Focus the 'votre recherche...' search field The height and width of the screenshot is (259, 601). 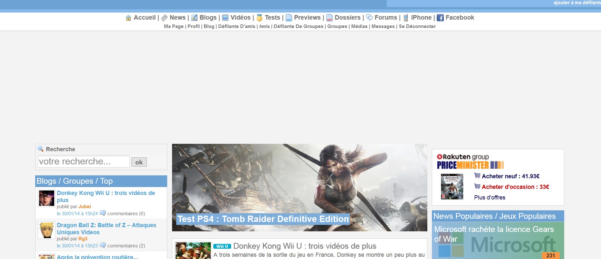pos(84,162)
